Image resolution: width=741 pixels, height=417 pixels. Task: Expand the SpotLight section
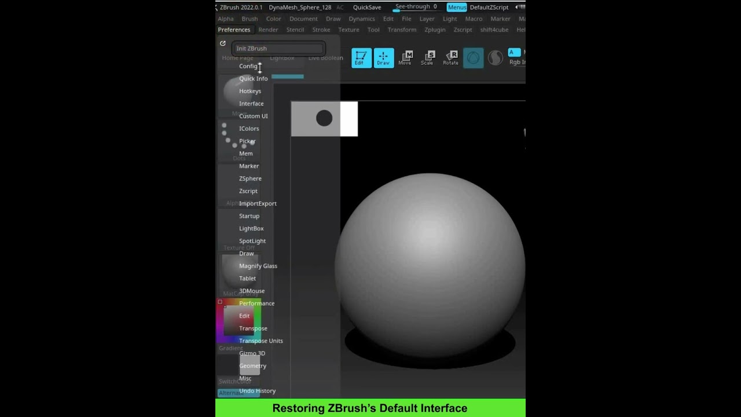[x=252, y=241]
